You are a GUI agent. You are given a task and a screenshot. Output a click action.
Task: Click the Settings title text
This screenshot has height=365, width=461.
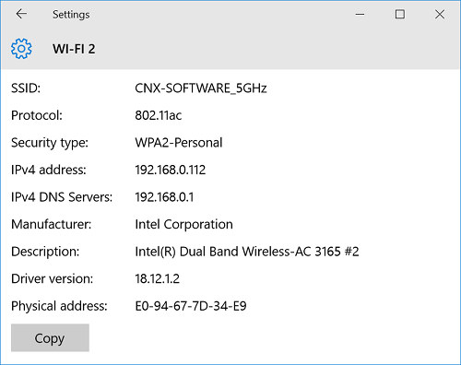point(71,15)
